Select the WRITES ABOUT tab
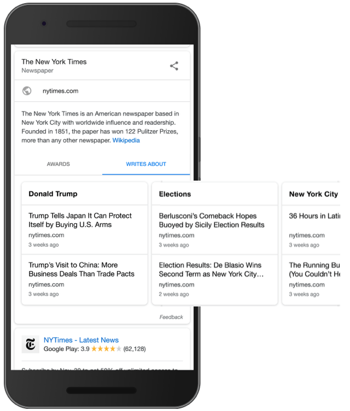The height and width of the screenshot is (411, 350). (146, 164)
